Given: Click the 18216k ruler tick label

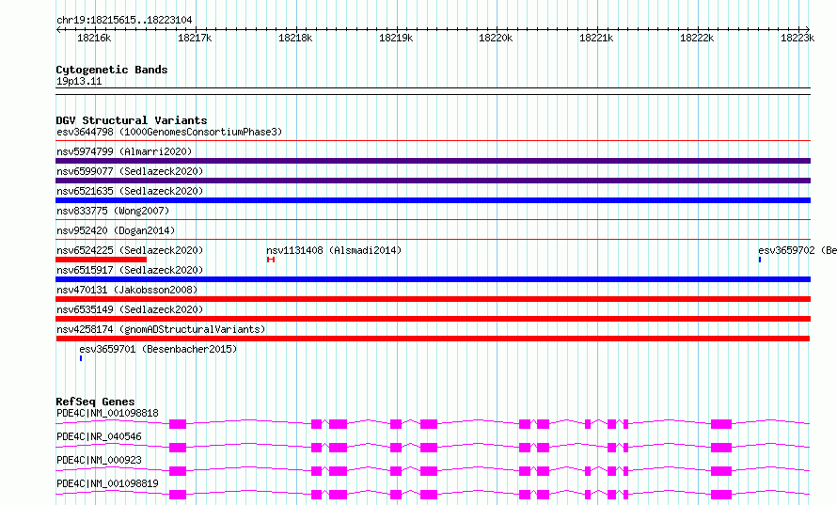Looking at the screenshot, I should click(x=94, y=38).
